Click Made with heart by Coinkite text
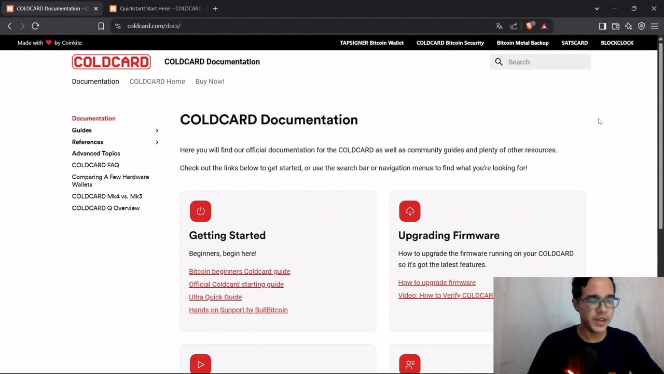Image resolution: width=664 pixels, height=374 pixels. [x=50, y=43]
